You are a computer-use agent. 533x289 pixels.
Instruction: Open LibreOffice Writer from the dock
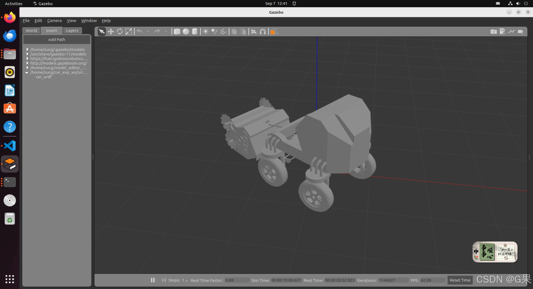tap(10, 91)
